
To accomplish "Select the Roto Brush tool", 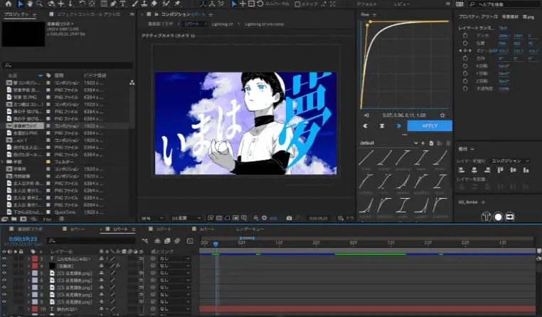I will pyautogui.click(x=166, y=4).
